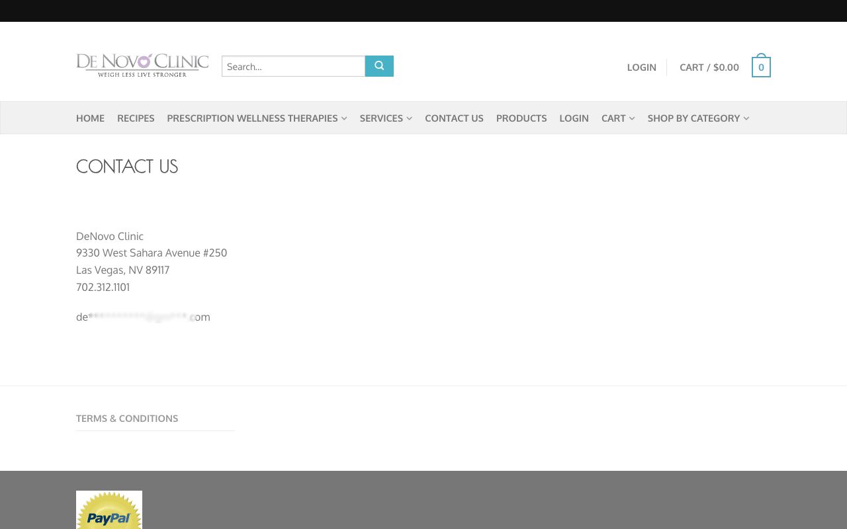Viewport: 847px width, 529px height.
Task: Expand the SERVICES dropdown menu
Action: tap(386, 118)
